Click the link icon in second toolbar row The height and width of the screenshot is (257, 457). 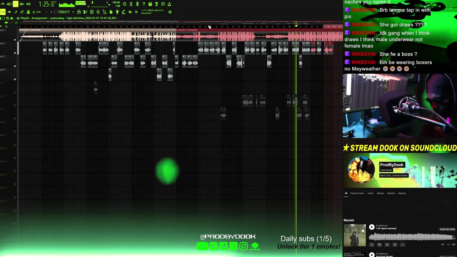pyautogui.click(x=22, y=12)
